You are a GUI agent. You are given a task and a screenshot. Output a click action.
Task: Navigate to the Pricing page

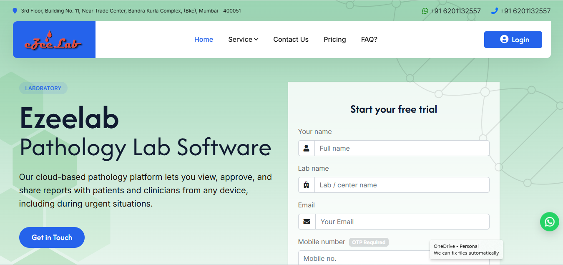[x=334, y=39]
